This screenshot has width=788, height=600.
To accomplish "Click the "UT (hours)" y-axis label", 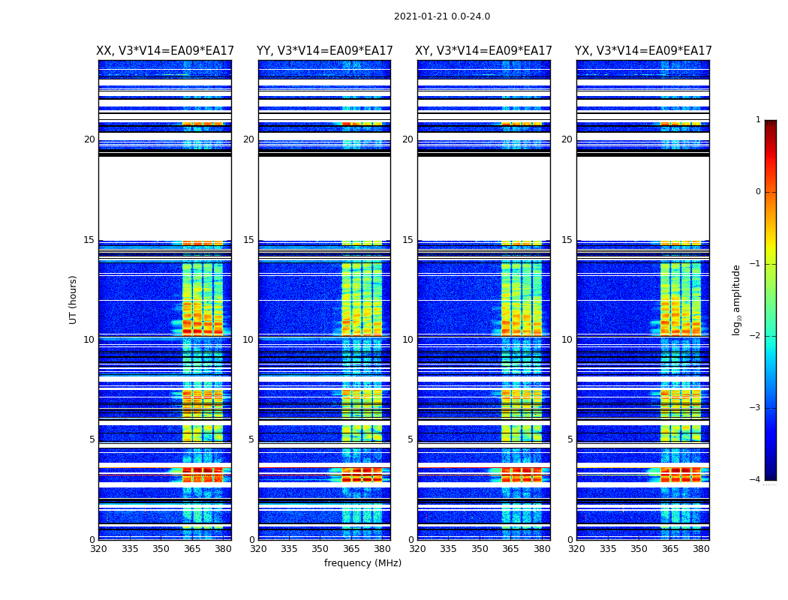I will [73, 300].
